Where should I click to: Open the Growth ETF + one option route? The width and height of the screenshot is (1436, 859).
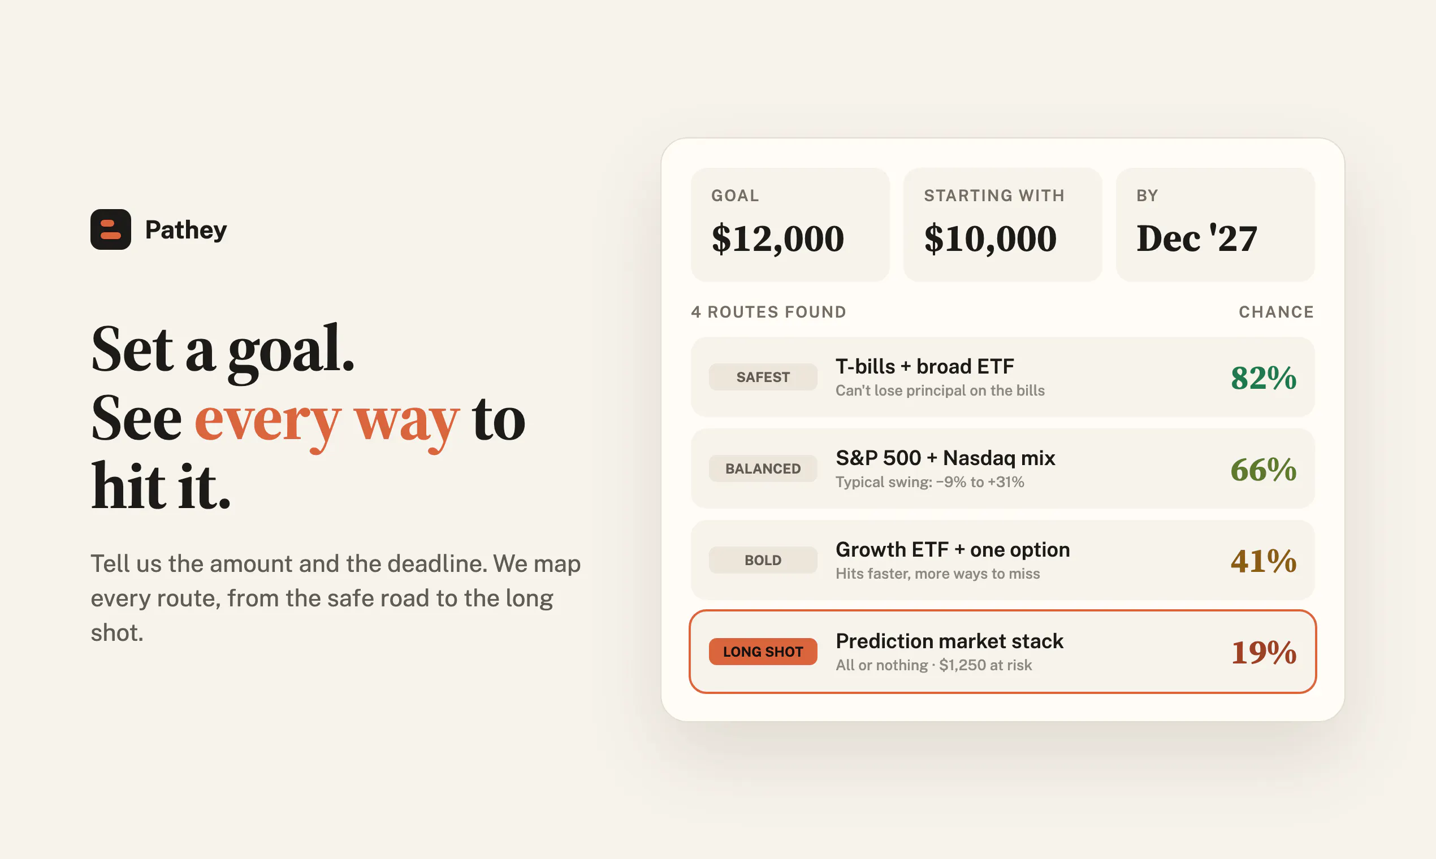(x=1002, y=559)
